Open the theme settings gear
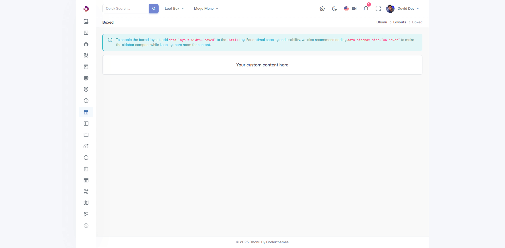The width and height of the screenshot is (505, 248). pyautogui.click(x=322, y=9)
